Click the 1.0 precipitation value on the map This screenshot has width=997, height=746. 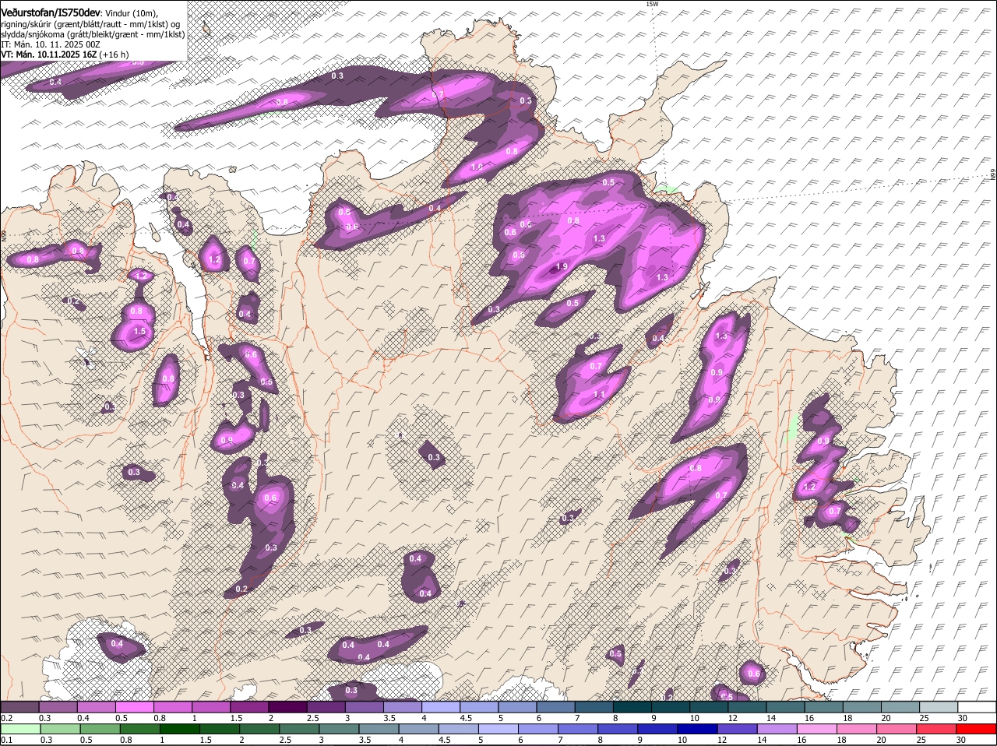tap(477, 167)
